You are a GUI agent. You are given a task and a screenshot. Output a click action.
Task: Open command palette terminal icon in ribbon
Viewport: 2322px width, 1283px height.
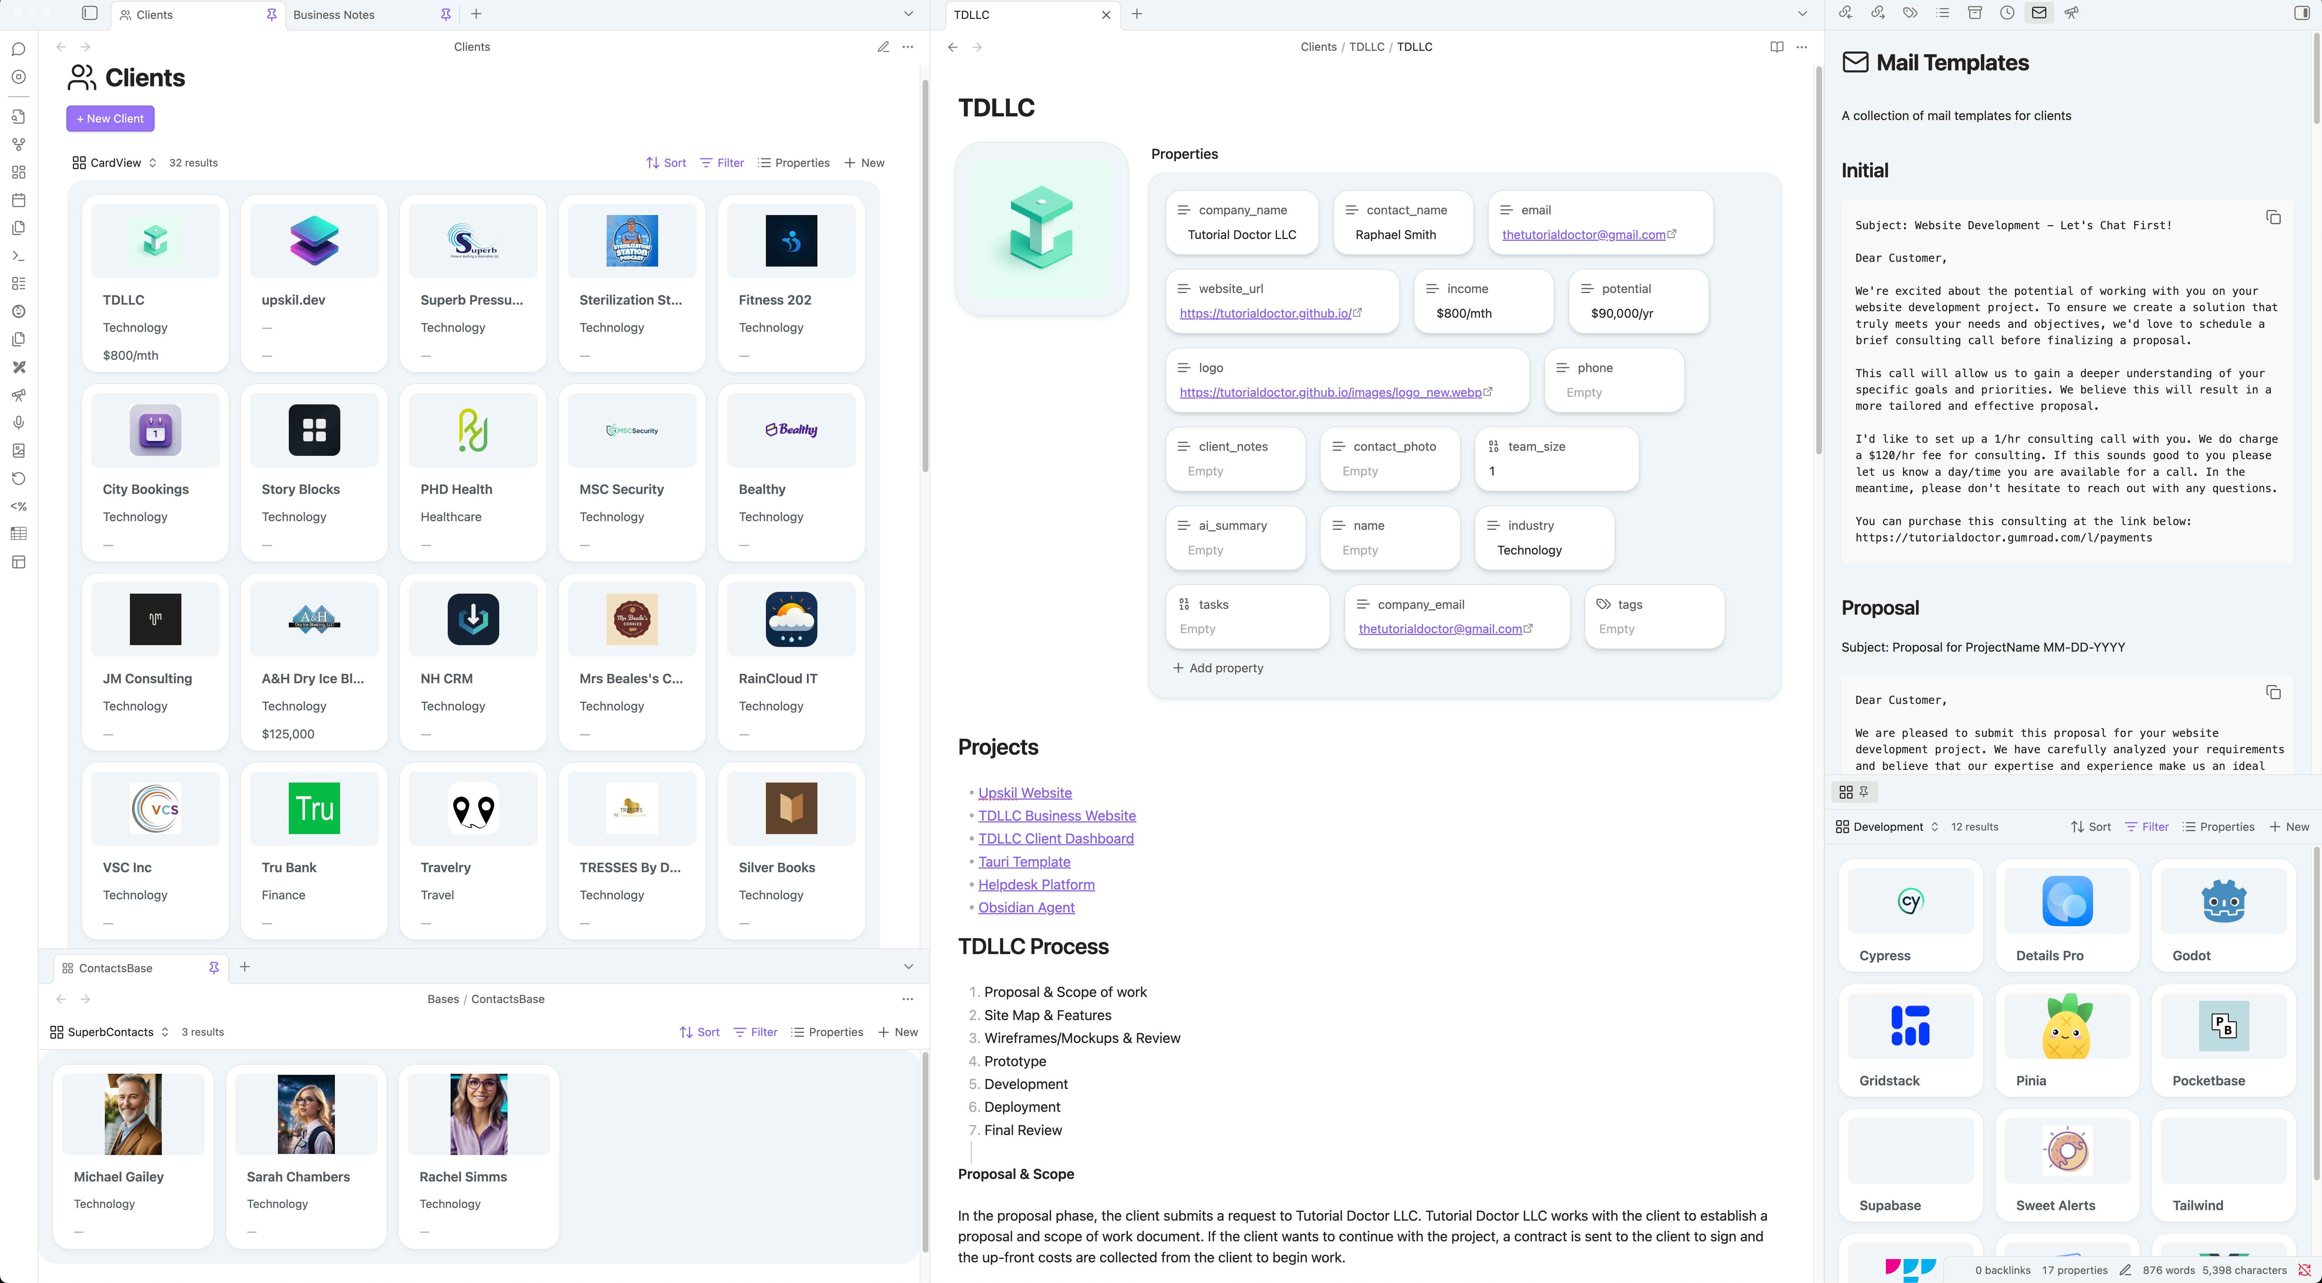[18, 256]
